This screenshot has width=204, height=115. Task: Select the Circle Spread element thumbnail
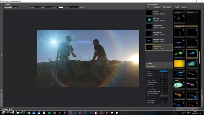[x=149, y=47]
